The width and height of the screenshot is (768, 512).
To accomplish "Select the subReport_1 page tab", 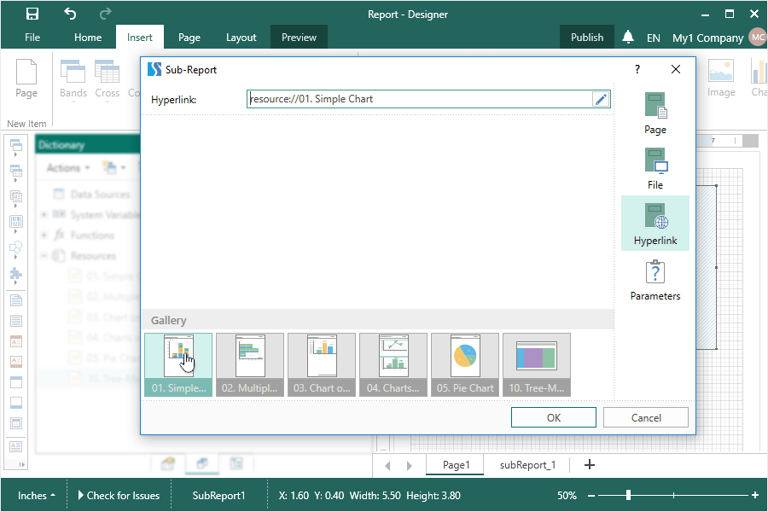I will point(527,465).
